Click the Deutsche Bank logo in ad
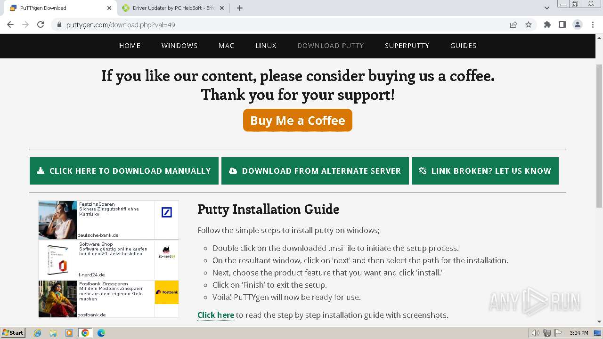Screen dimensions: 603x339 pyautogui.click(x=167, y=212)
